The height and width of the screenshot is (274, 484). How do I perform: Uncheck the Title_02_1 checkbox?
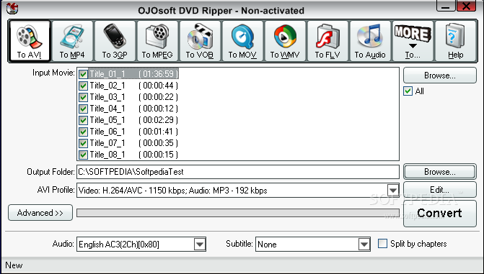tap(83, 86)
